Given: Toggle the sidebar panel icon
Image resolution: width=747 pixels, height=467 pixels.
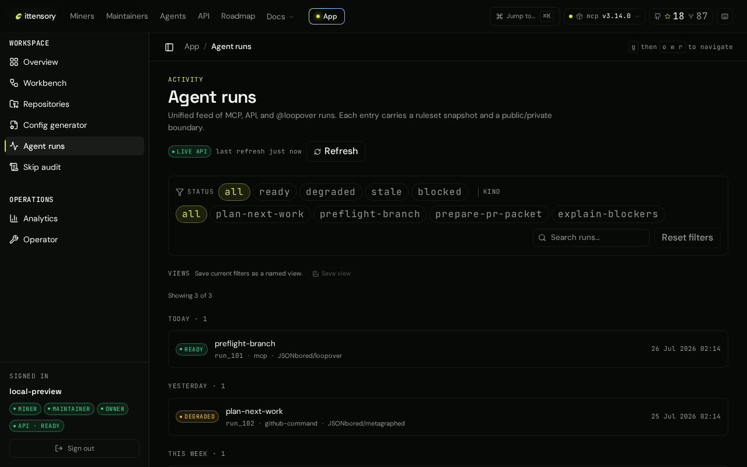Looking at the screenshot, I should [169, 47].
